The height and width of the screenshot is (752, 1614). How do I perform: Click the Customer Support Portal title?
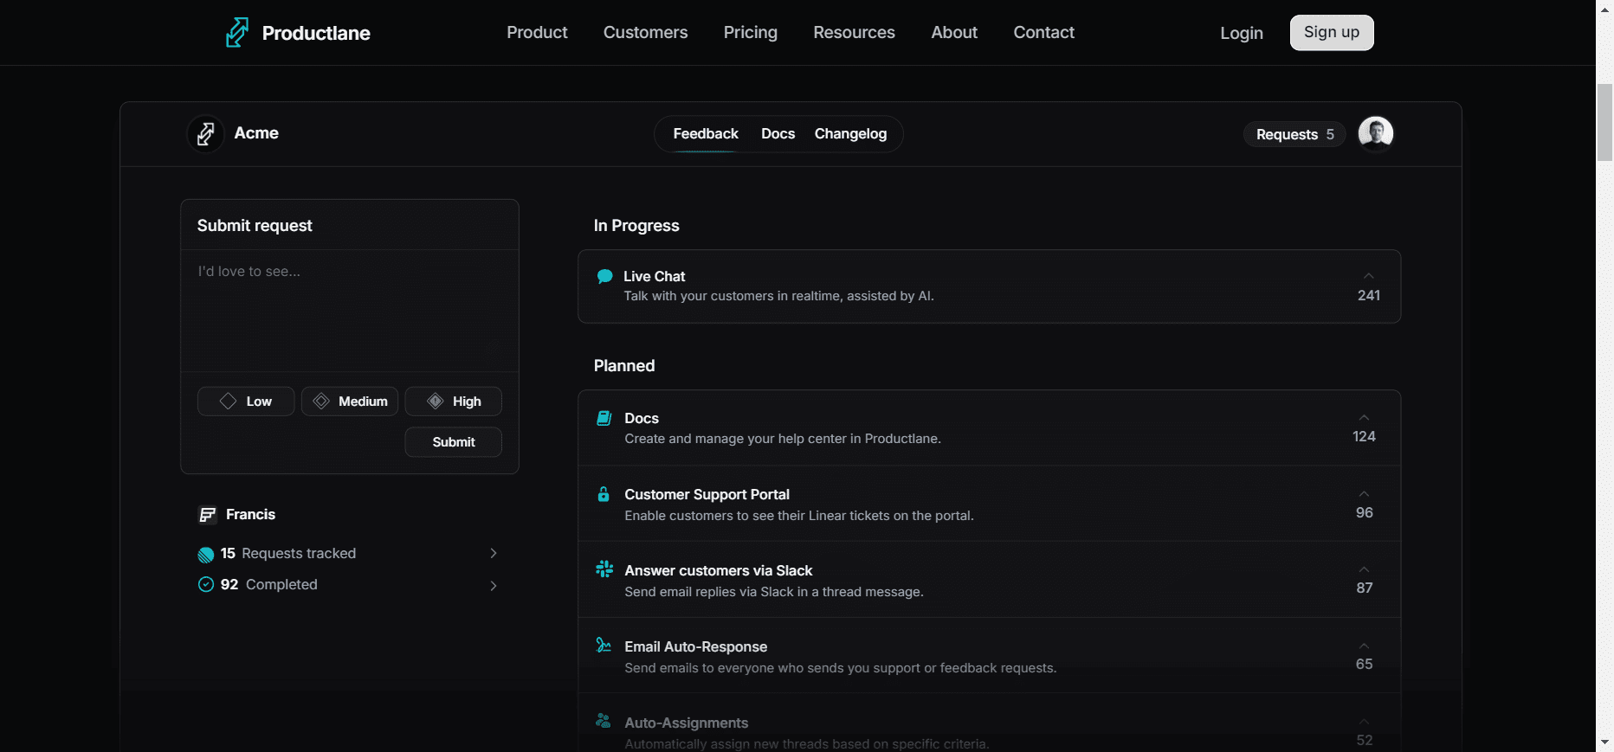click(707, 494)
